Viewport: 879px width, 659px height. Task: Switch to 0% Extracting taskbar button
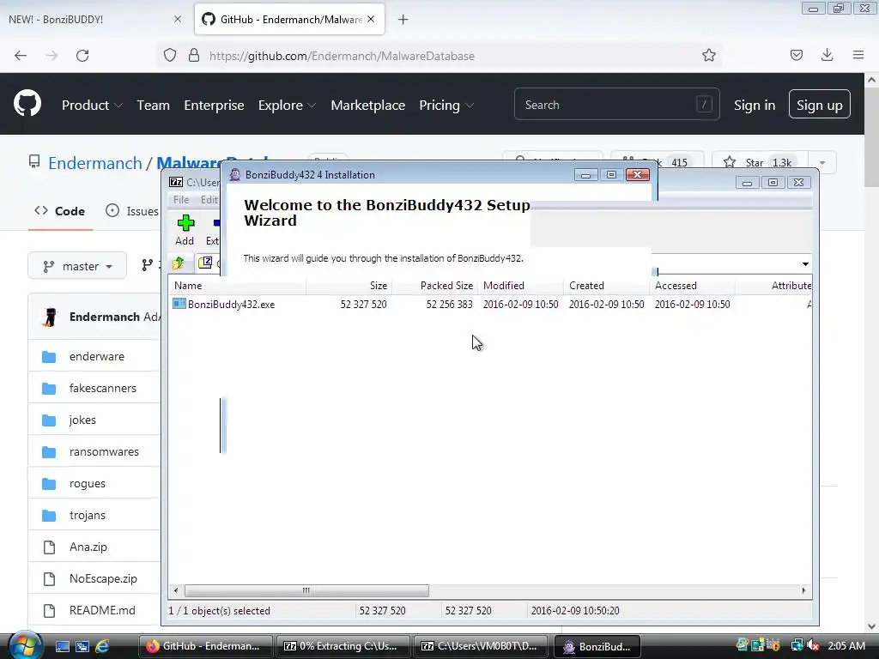[x=342, y=646]
